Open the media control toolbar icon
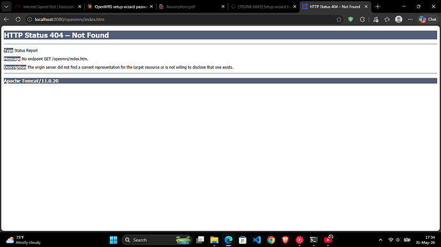Image resolution: width=441 pixels, height=247 pixels. pyautogui.click(x=375, y=19)
